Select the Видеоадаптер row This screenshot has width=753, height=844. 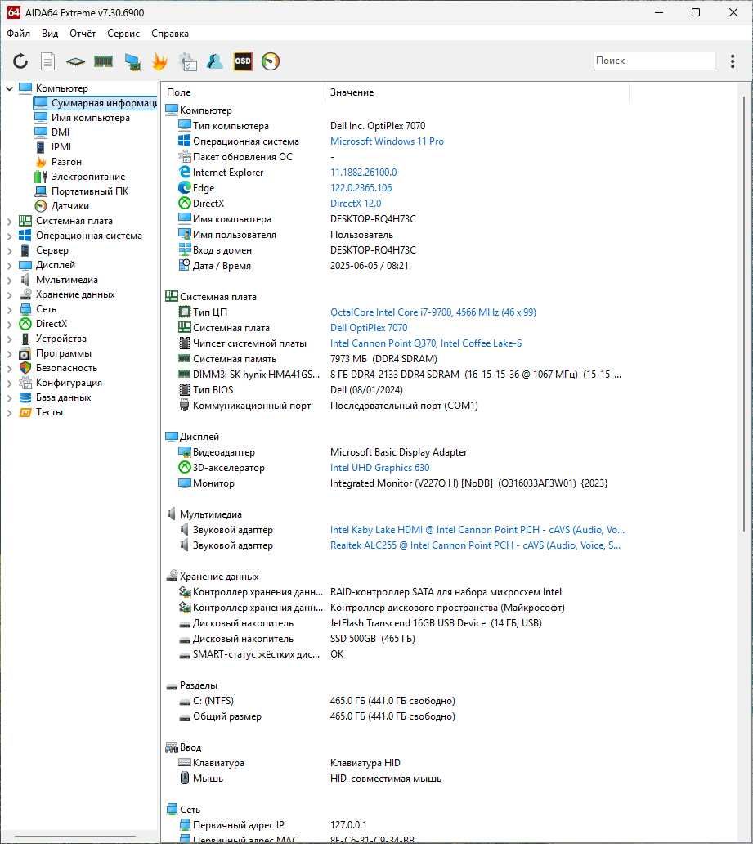[x=396, y=452]
